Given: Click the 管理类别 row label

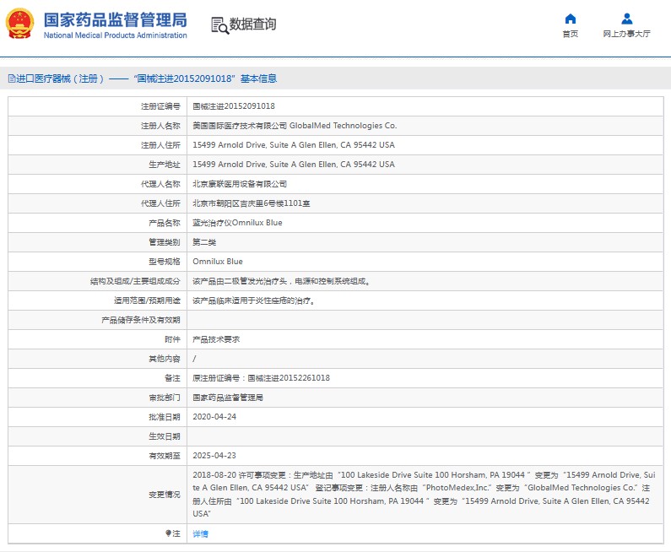Looking at the screenshot, I should [x=165, y=242].
